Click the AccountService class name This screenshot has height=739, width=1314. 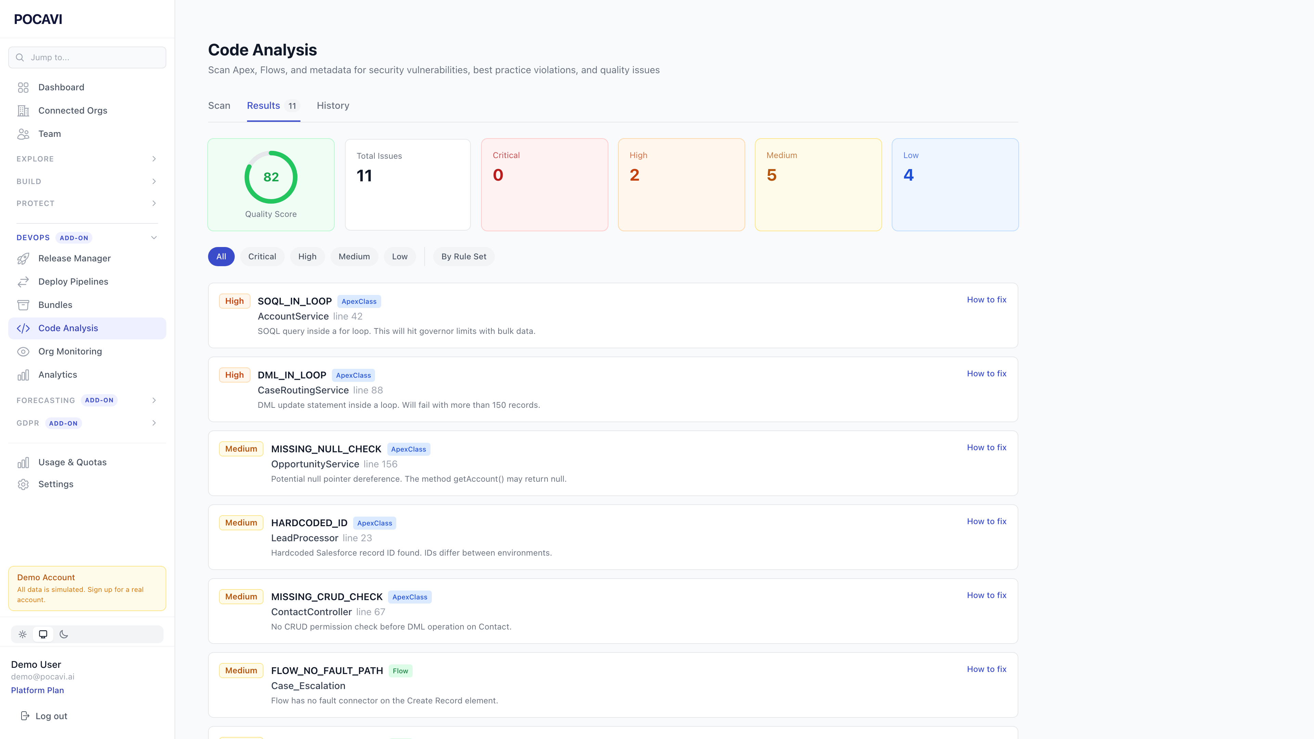pyautogui.click(x=293, y=316)
